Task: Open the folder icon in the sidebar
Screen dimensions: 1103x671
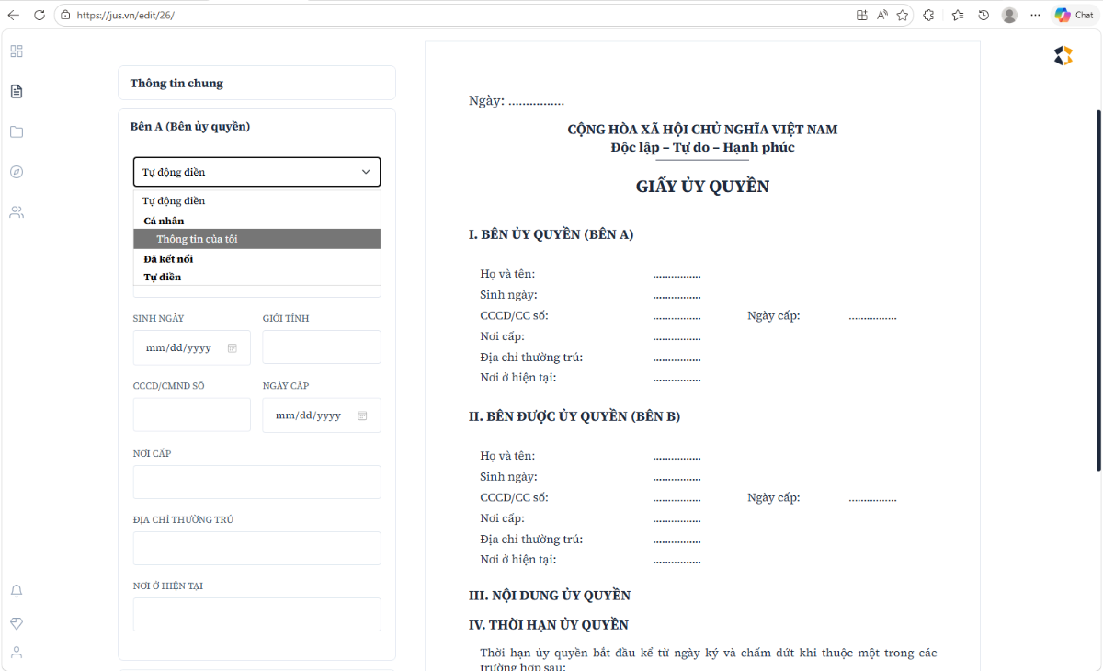Action: click(x=16, y=131)
